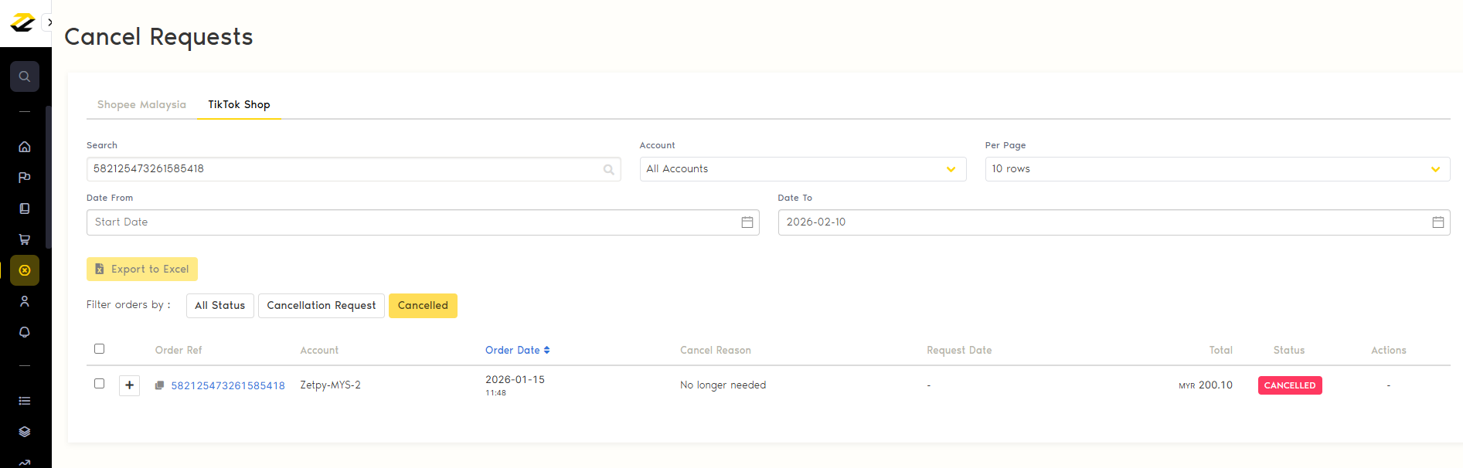The height and width of the screenshot is (468, 1463).
Task: Open order link 582125473261585418
Action: (228, 385)
